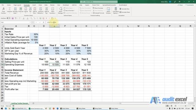Click the taskbar clock
The height and width of the screenshot is (110, 196).
coord(187,108)
